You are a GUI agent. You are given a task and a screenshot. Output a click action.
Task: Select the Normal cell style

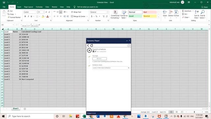135,12
